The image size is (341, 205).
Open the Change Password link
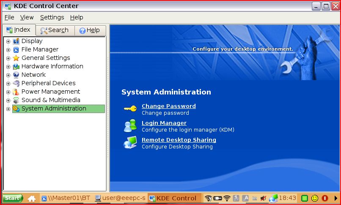point(168,106)
